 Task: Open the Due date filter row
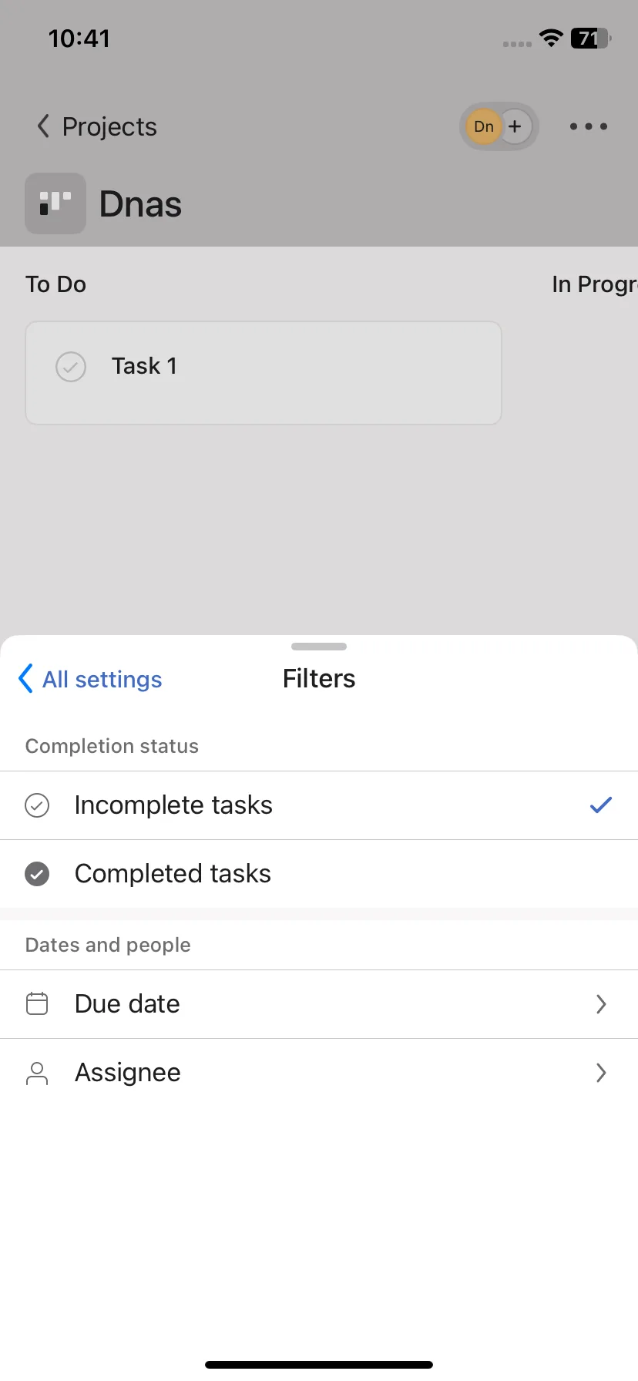(x=319, y=1004)
